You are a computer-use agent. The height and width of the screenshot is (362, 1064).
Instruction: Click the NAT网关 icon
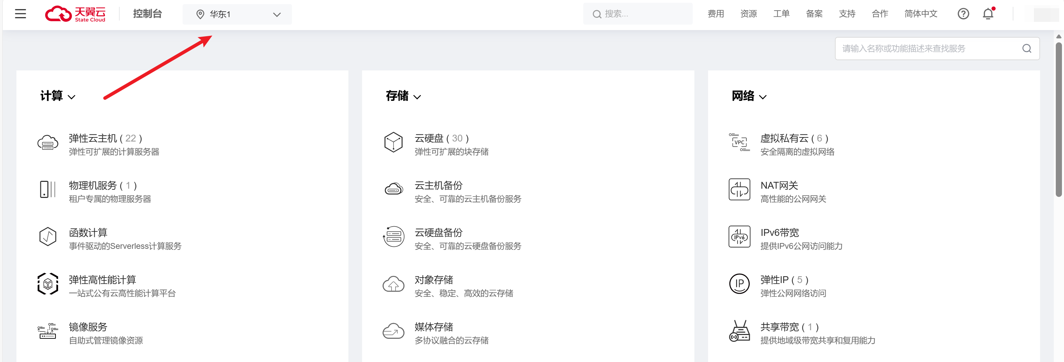click(x=739, y=189)
